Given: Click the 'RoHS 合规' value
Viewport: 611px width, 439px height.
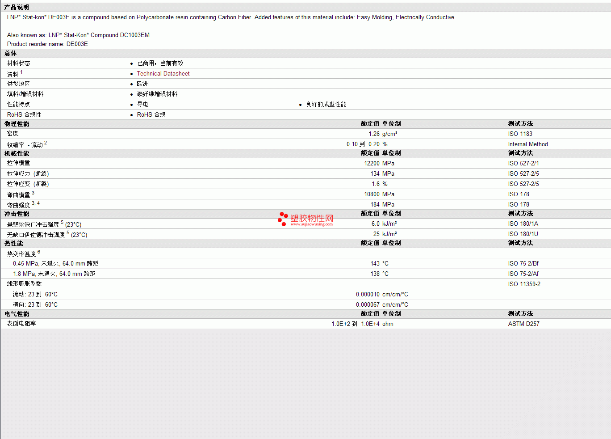Looking at the screenshot, I should pos(151,115).
